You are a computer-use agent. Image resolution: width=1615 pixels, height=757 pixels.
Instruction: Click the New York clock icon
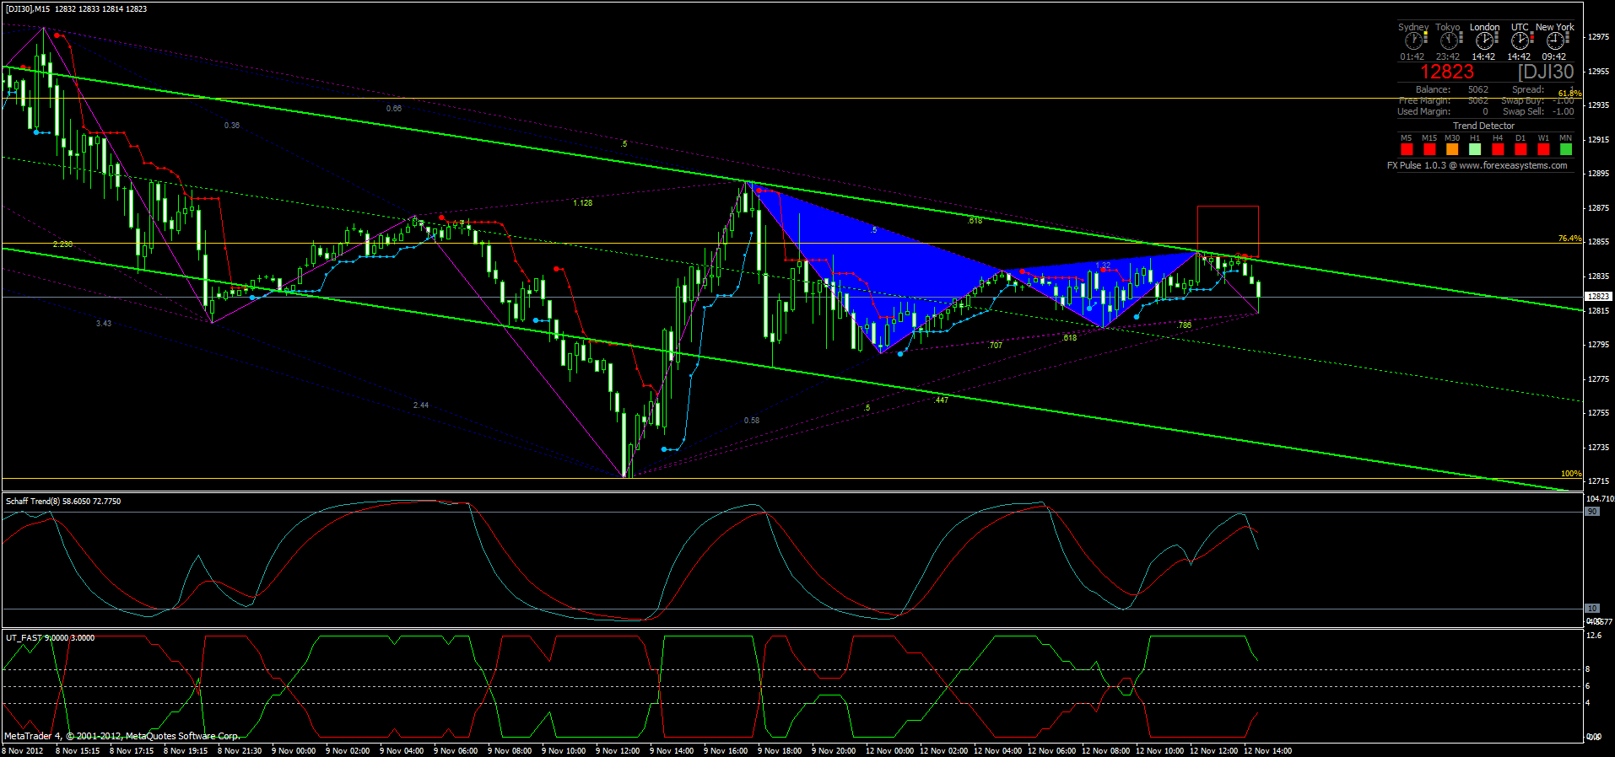coord(1555,40)
